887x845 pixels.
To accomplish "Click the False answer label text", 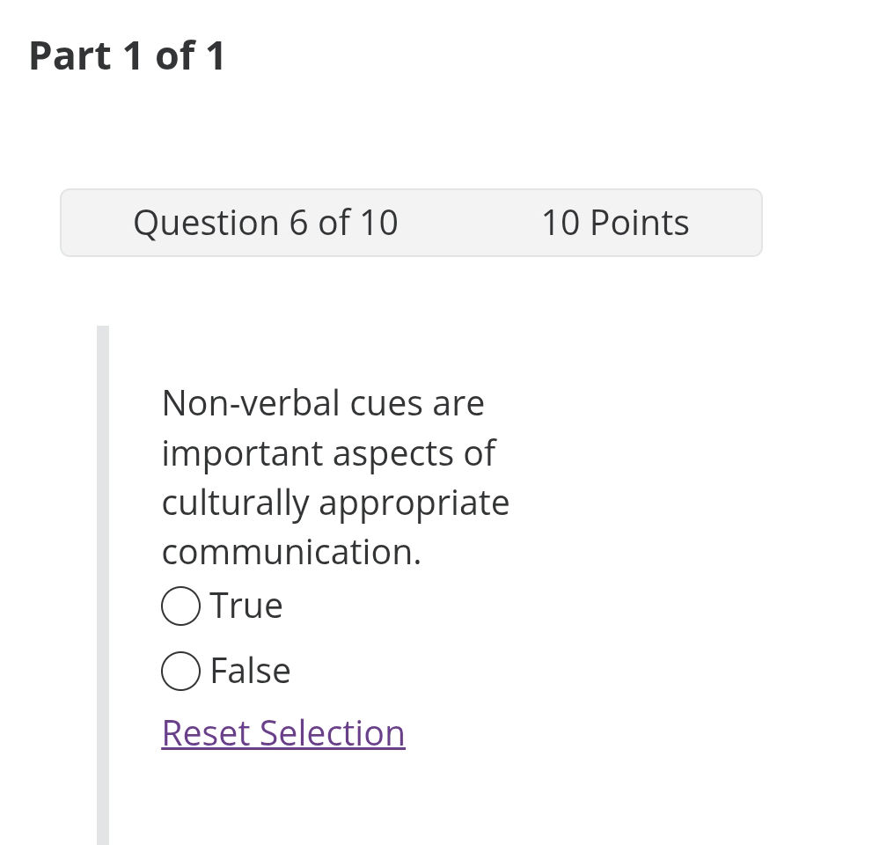I will tap(249, 671).
